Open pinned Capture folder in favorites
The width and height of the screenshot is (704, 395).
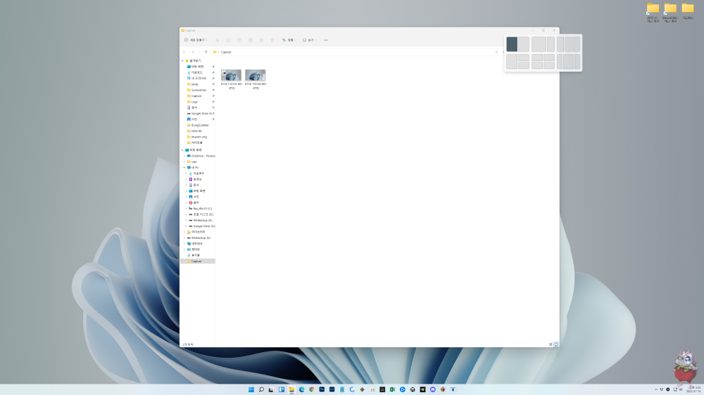coord(196,96)
